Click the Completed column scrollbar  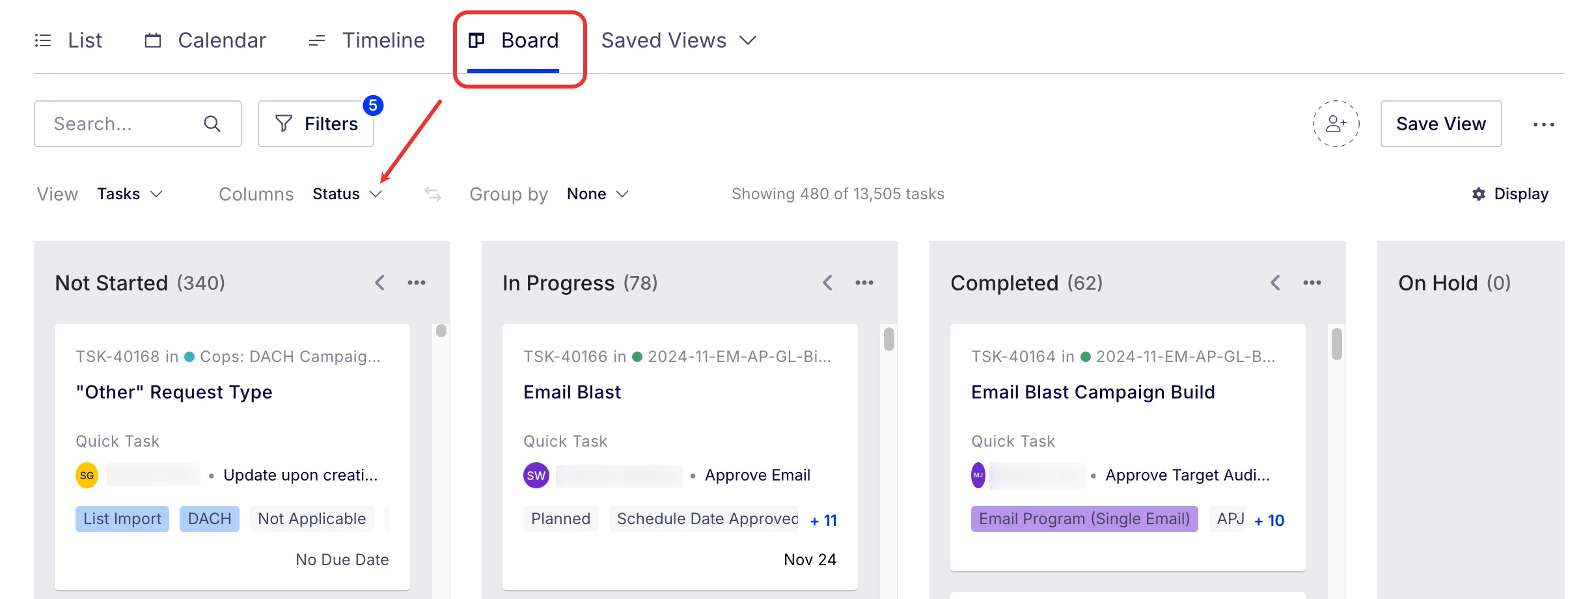tap(1337, 344)
